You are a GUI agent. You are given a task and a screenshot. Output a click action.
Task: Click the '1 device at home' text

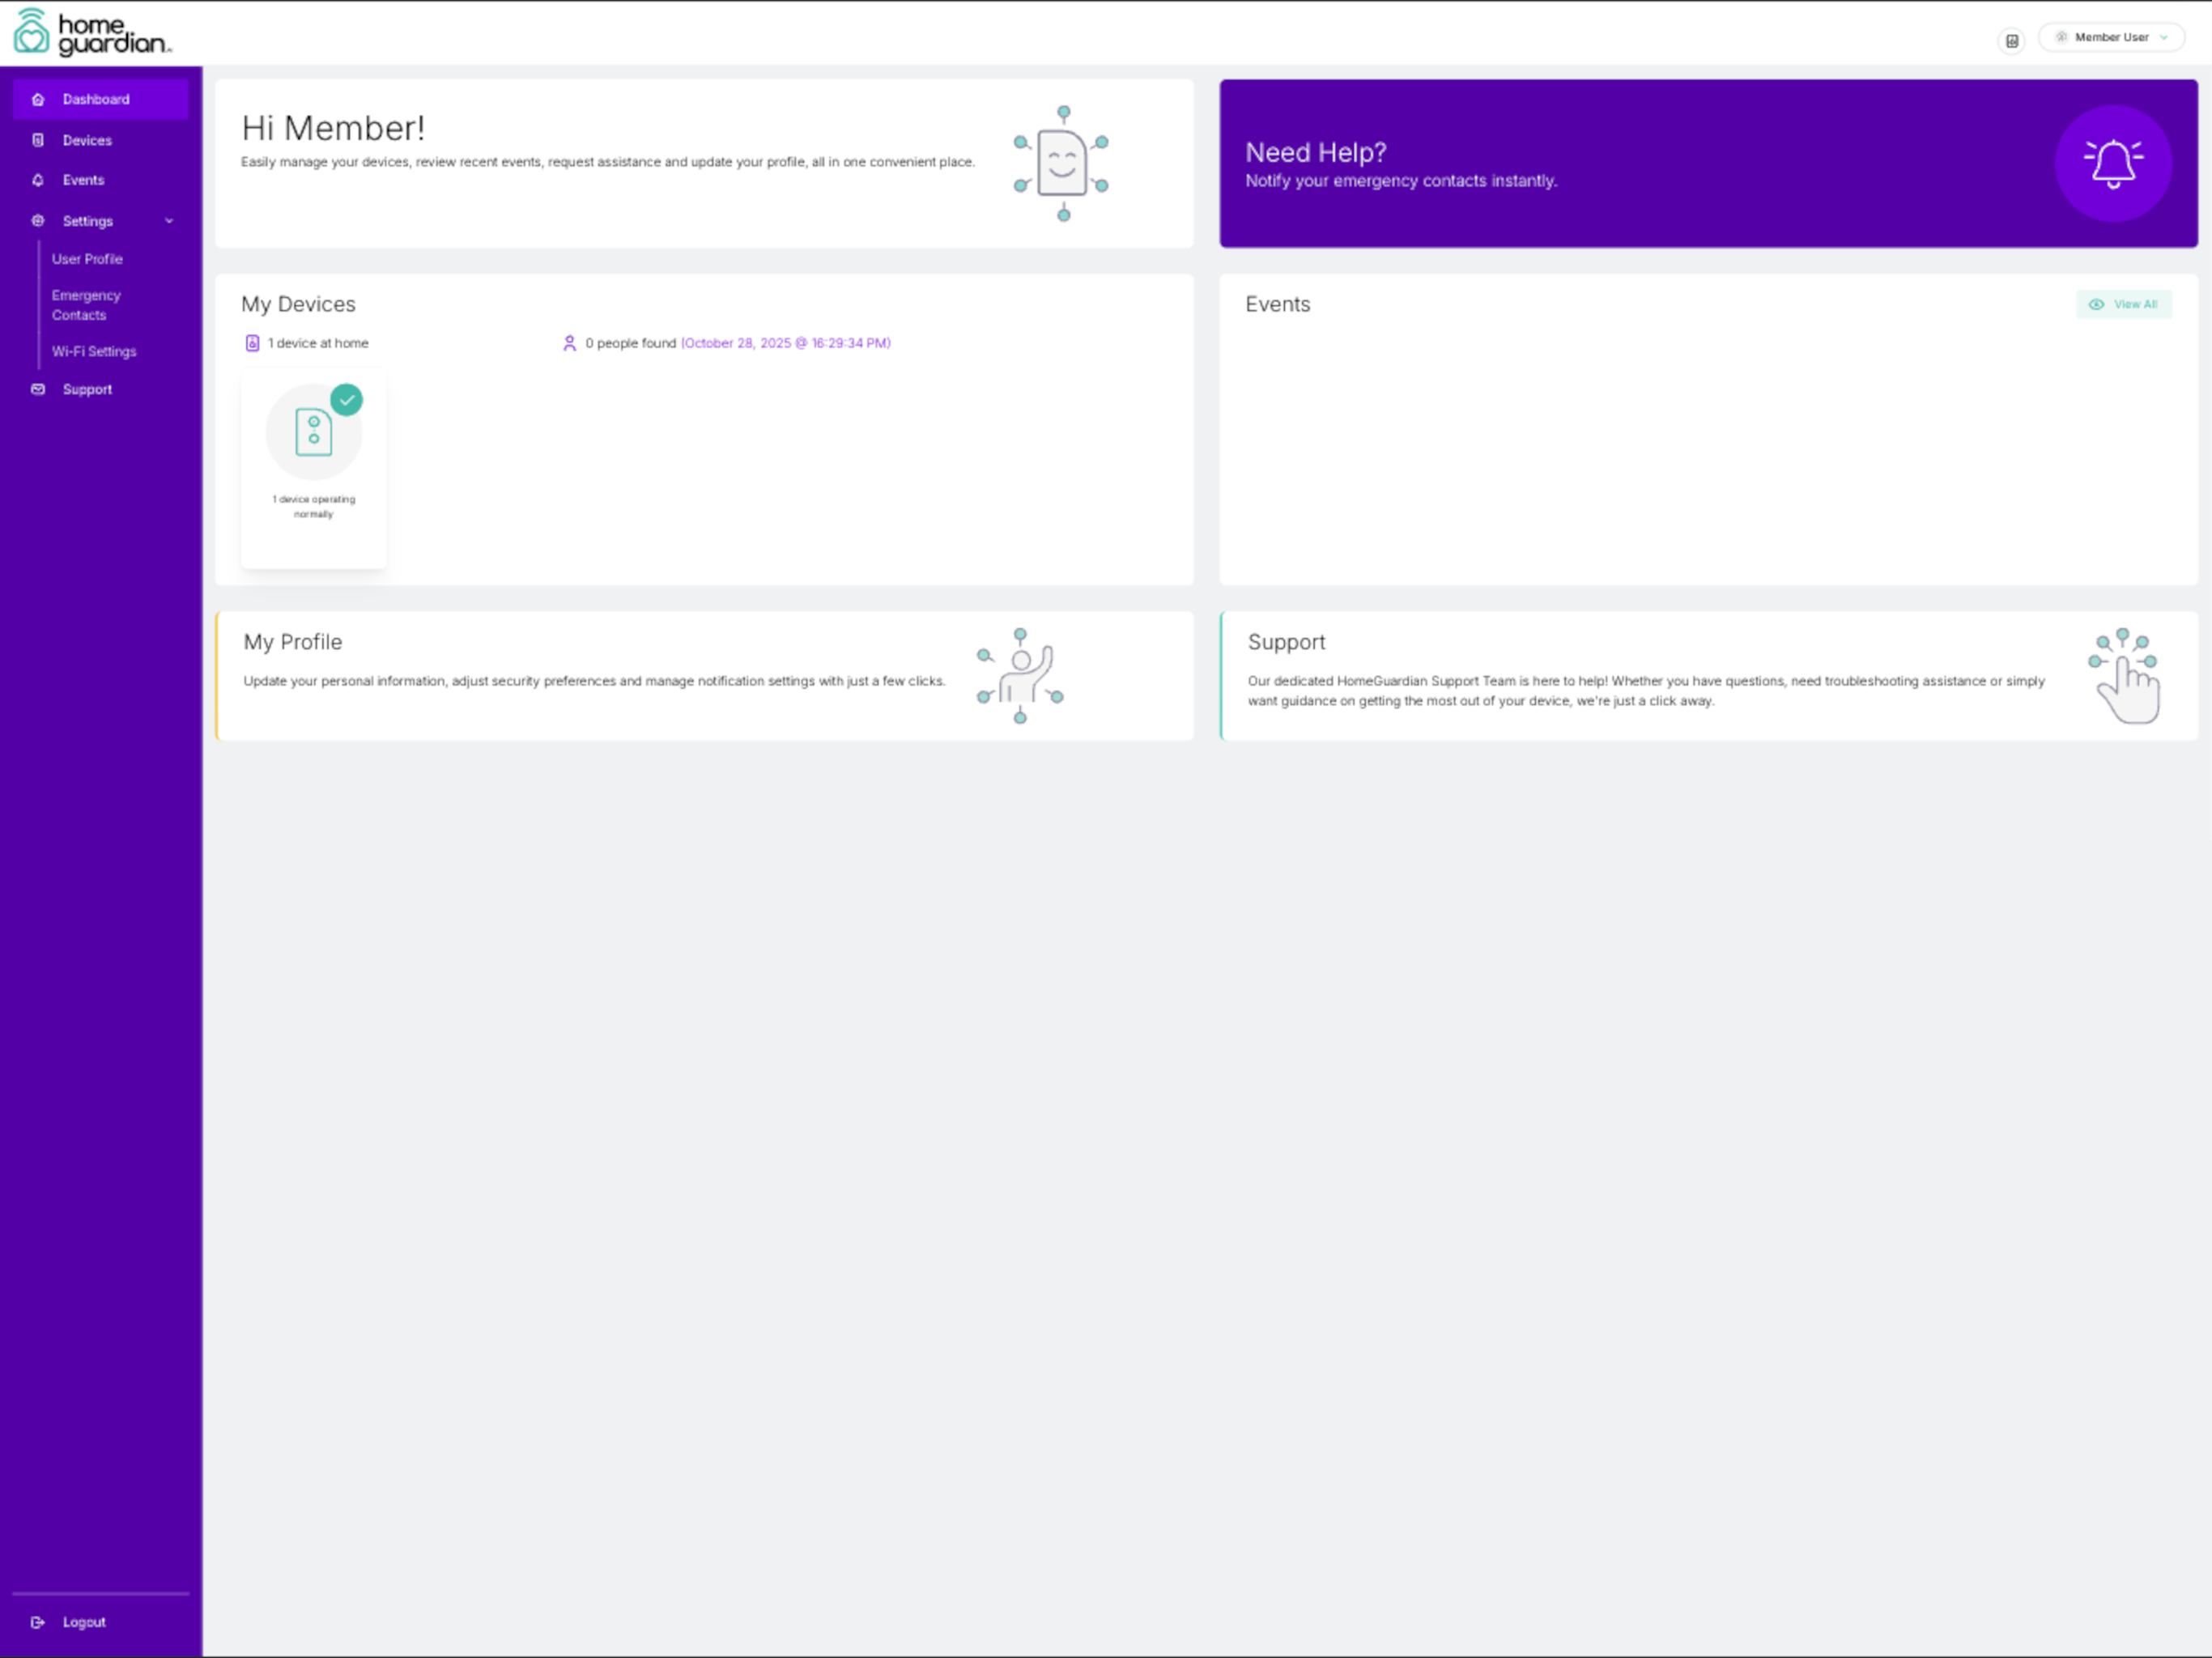(318, 343)
